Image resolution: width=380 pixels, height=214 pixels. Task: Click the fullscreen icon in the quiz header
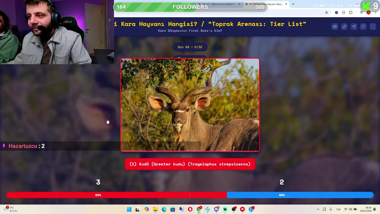coord(373,27)
